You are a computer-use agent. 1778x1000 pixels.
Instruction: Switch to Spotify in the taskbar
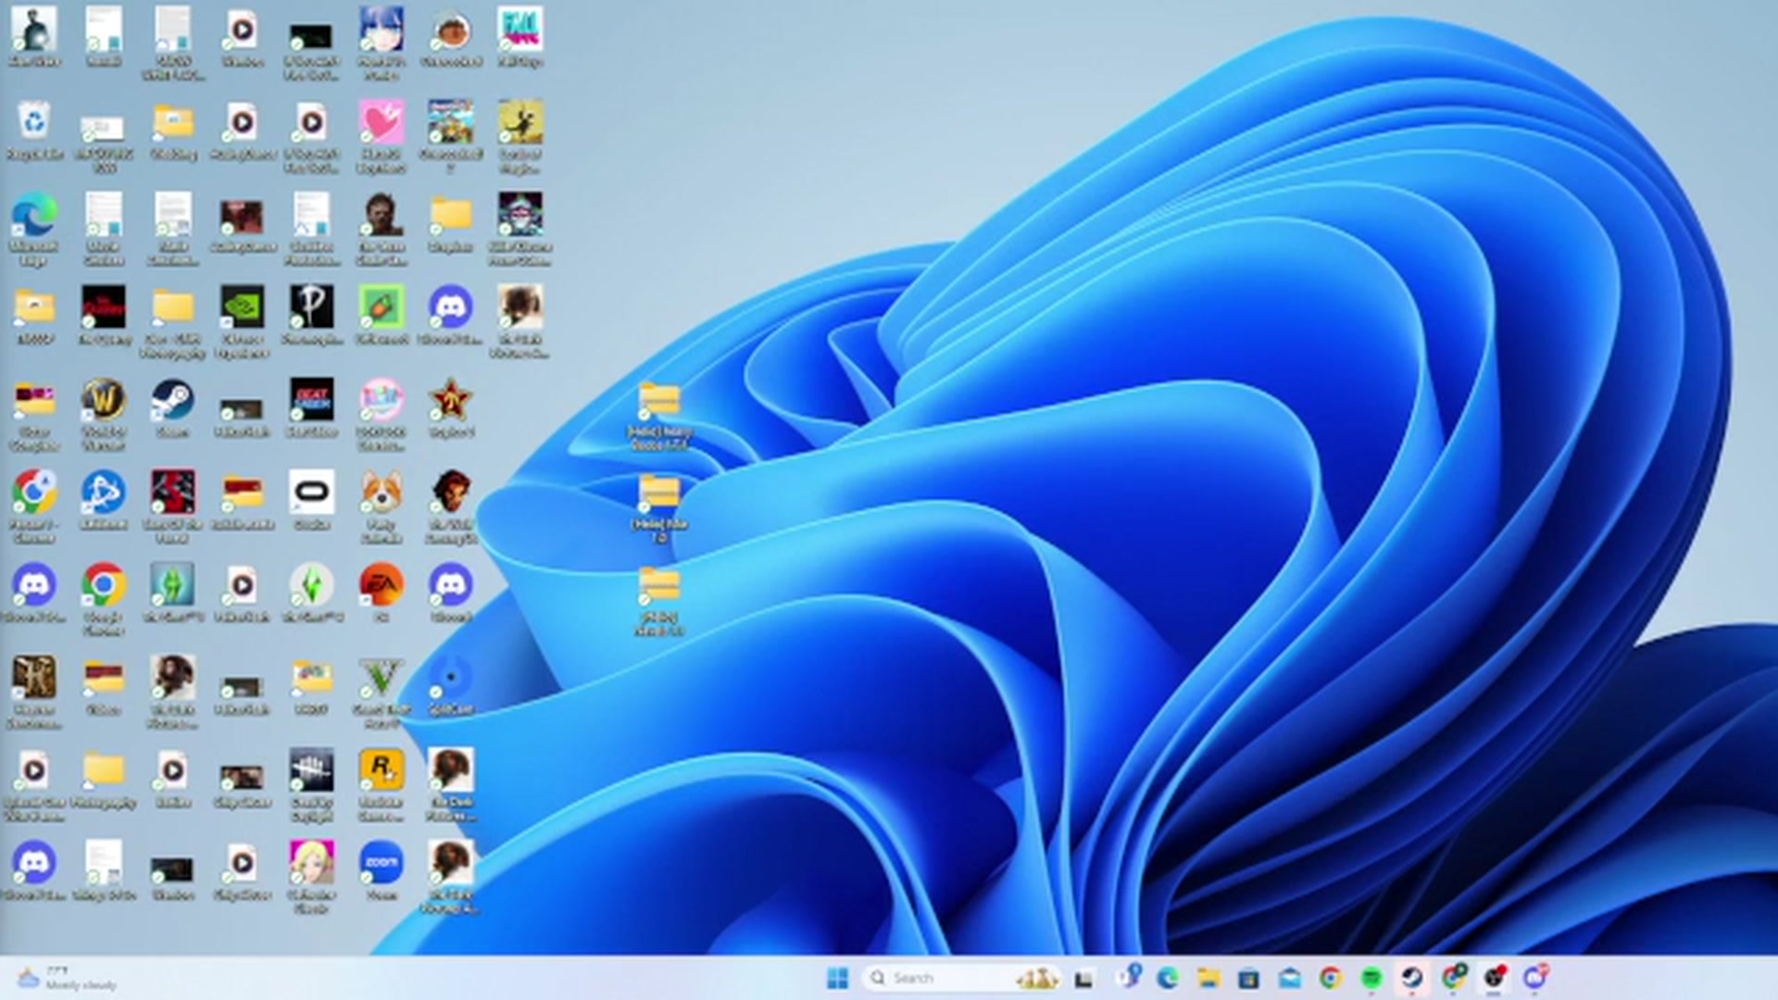pos(1371,978)
